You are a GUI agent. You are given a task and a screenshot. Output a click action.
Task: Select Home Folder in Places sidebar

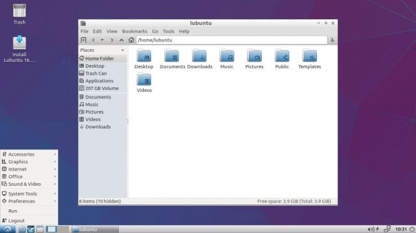pos(102,58)
